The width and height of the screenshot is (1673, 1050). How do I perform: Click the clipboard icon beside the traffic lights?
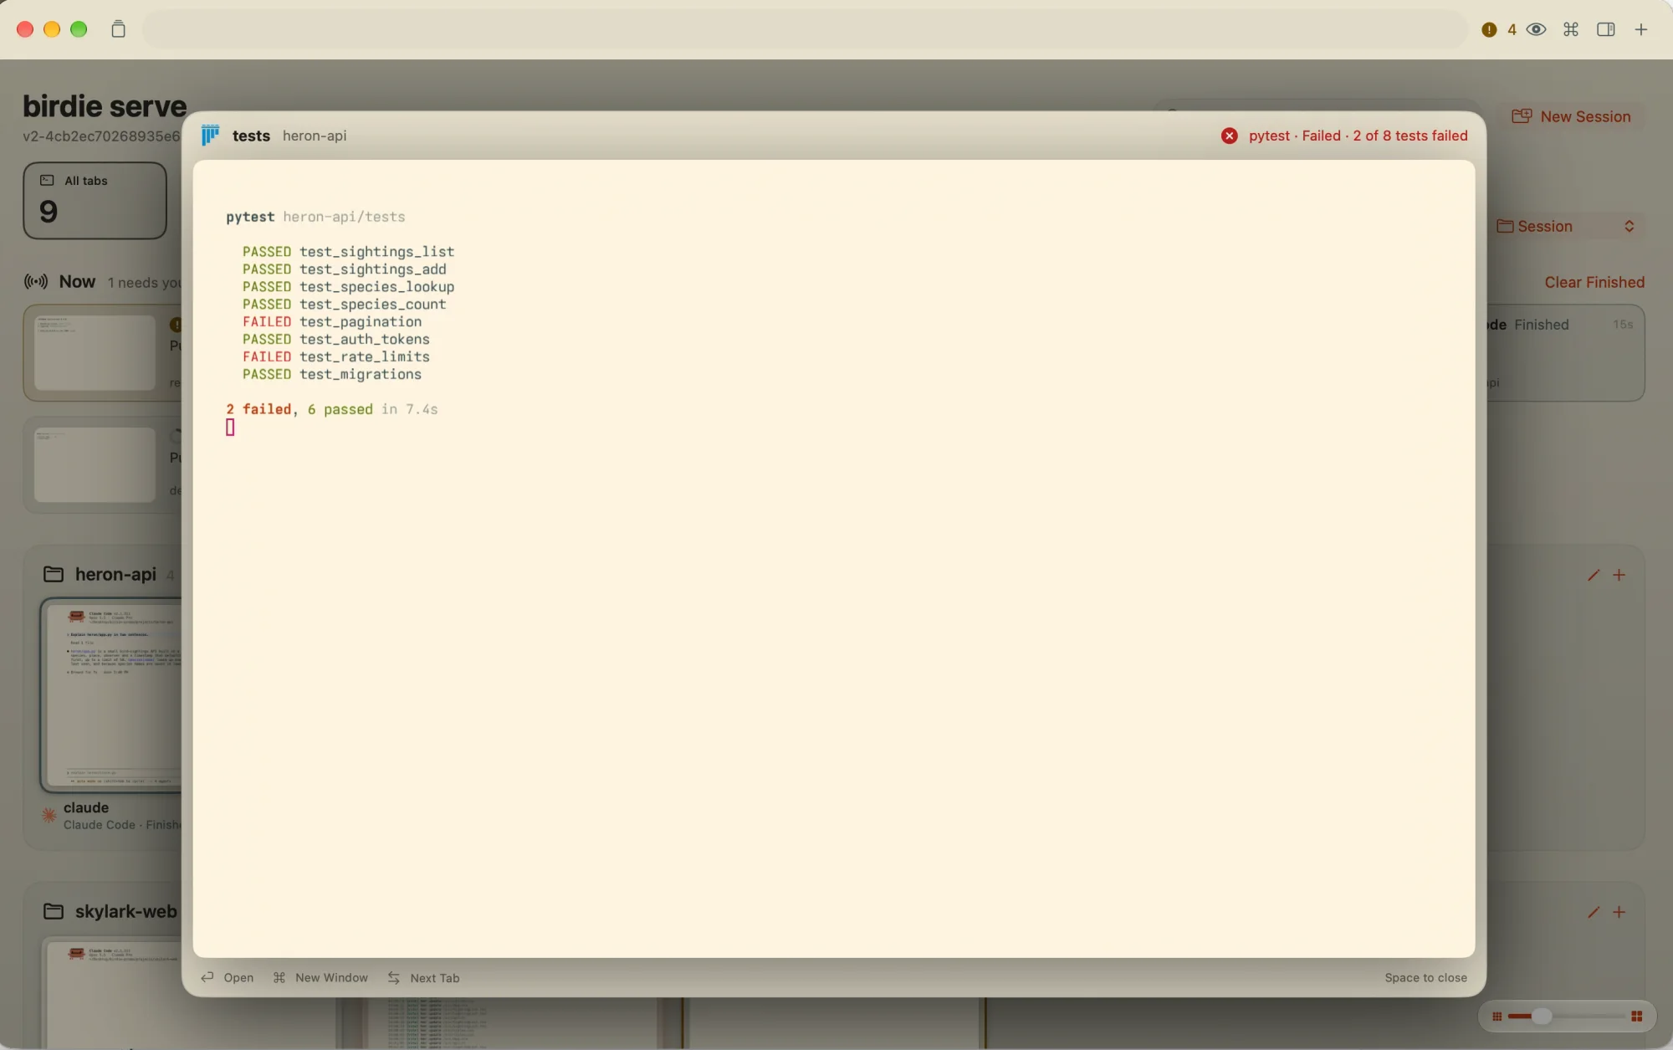tap(118, 29)
